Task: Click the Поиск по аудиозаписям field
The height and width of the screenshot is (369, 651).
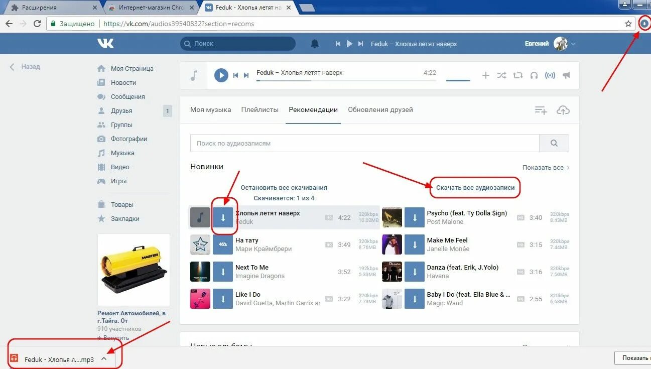Action: [x=364, y=143]
